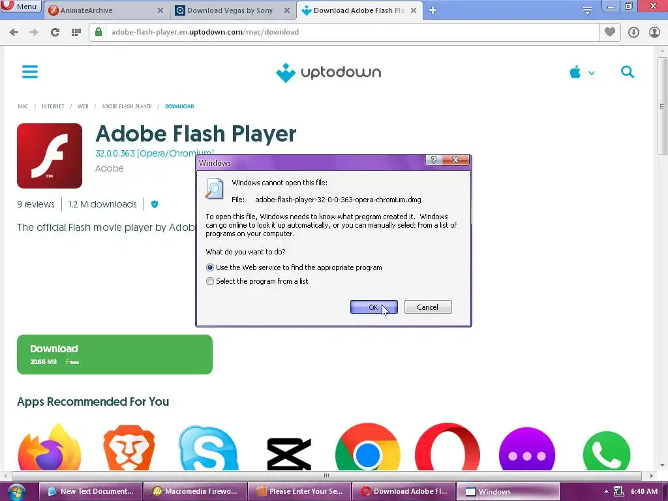Open the uptodown search icon
668x501 pixels.
click(x=627, y=72)
